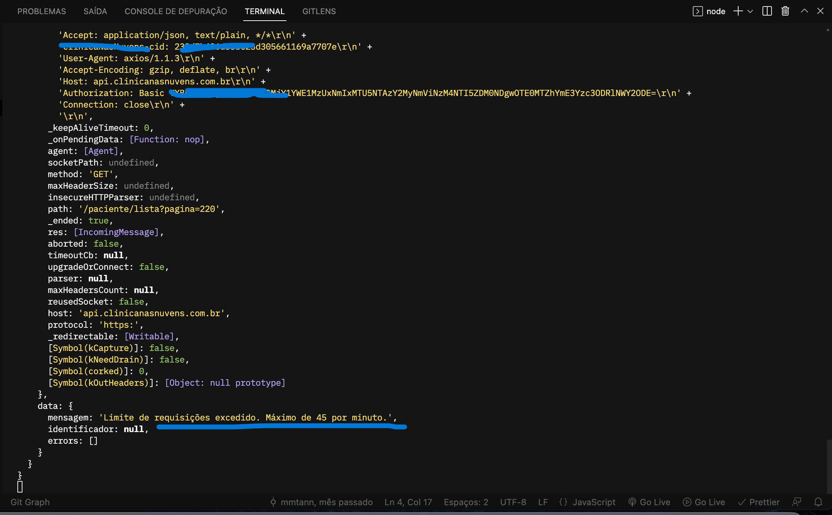The image size is (832, 515).
Task: Click the host 'api.clinicanasnuvens.com.br' value
Action: [x=152, y=313]
